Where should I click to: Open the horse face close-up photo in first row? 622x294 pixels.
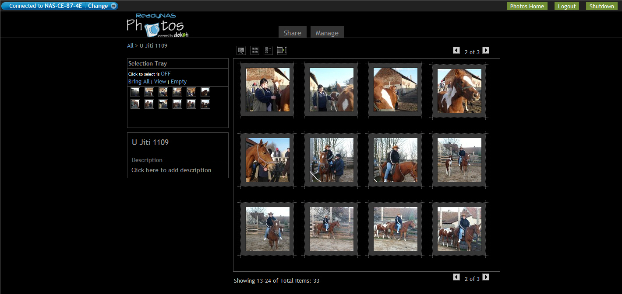tap(459, 90)
